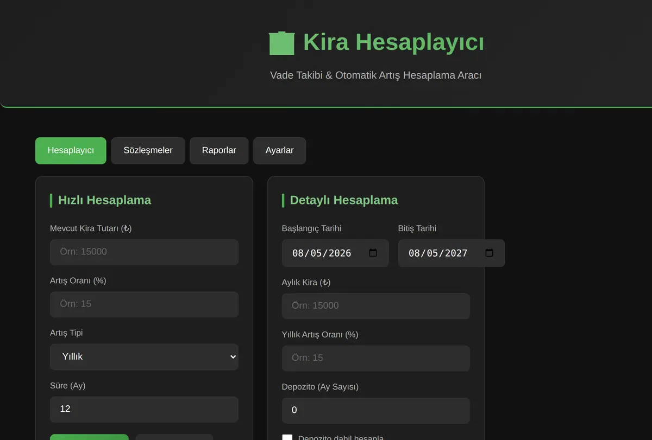Viewport: 652px width, 440px height.
Task: Open the Bitiş Tarihi calendar picker icon
Action: 489,253
